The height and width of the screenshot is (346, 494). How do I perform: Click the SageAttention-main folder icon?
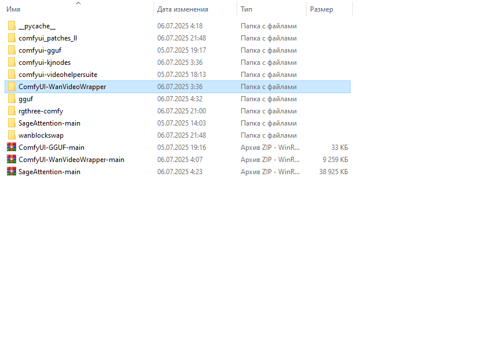(12, 123)
